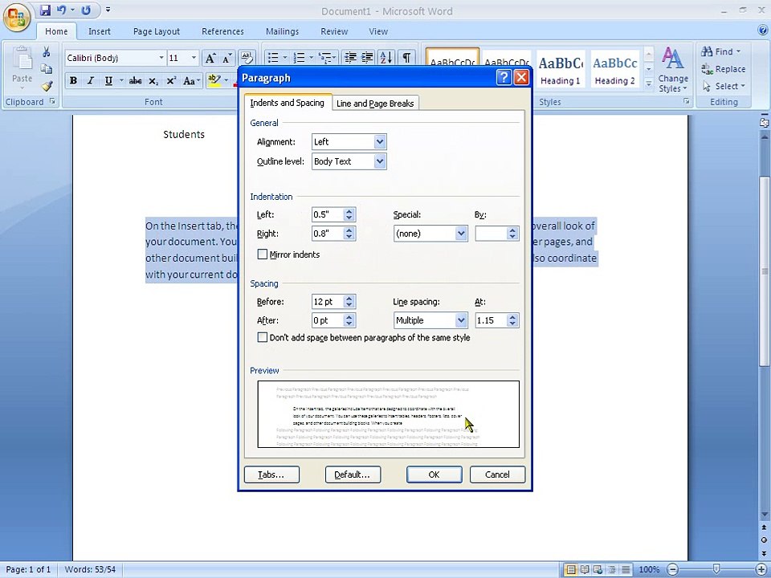
Task: Check Don't add space between paragraphs
Action: point(262,337)
